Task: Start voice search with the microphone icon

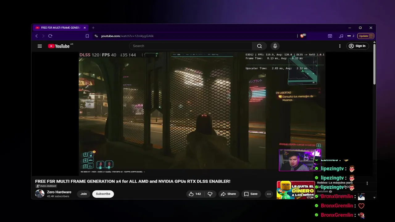Action: click(275, 46)
